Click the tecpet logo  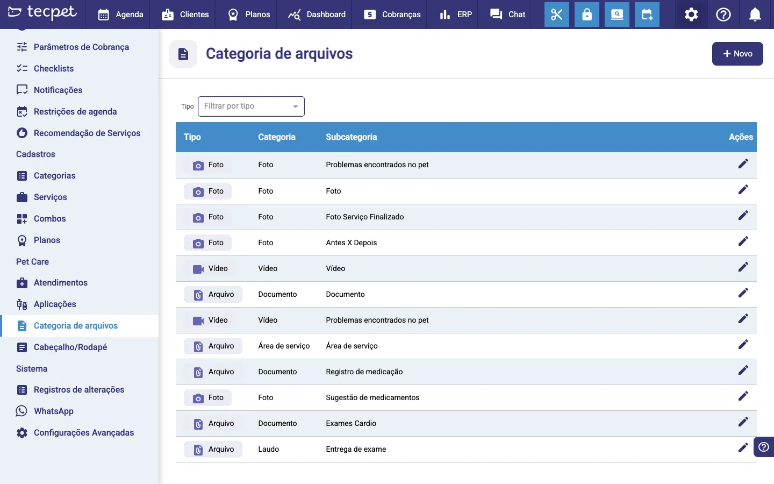[43, 12]
